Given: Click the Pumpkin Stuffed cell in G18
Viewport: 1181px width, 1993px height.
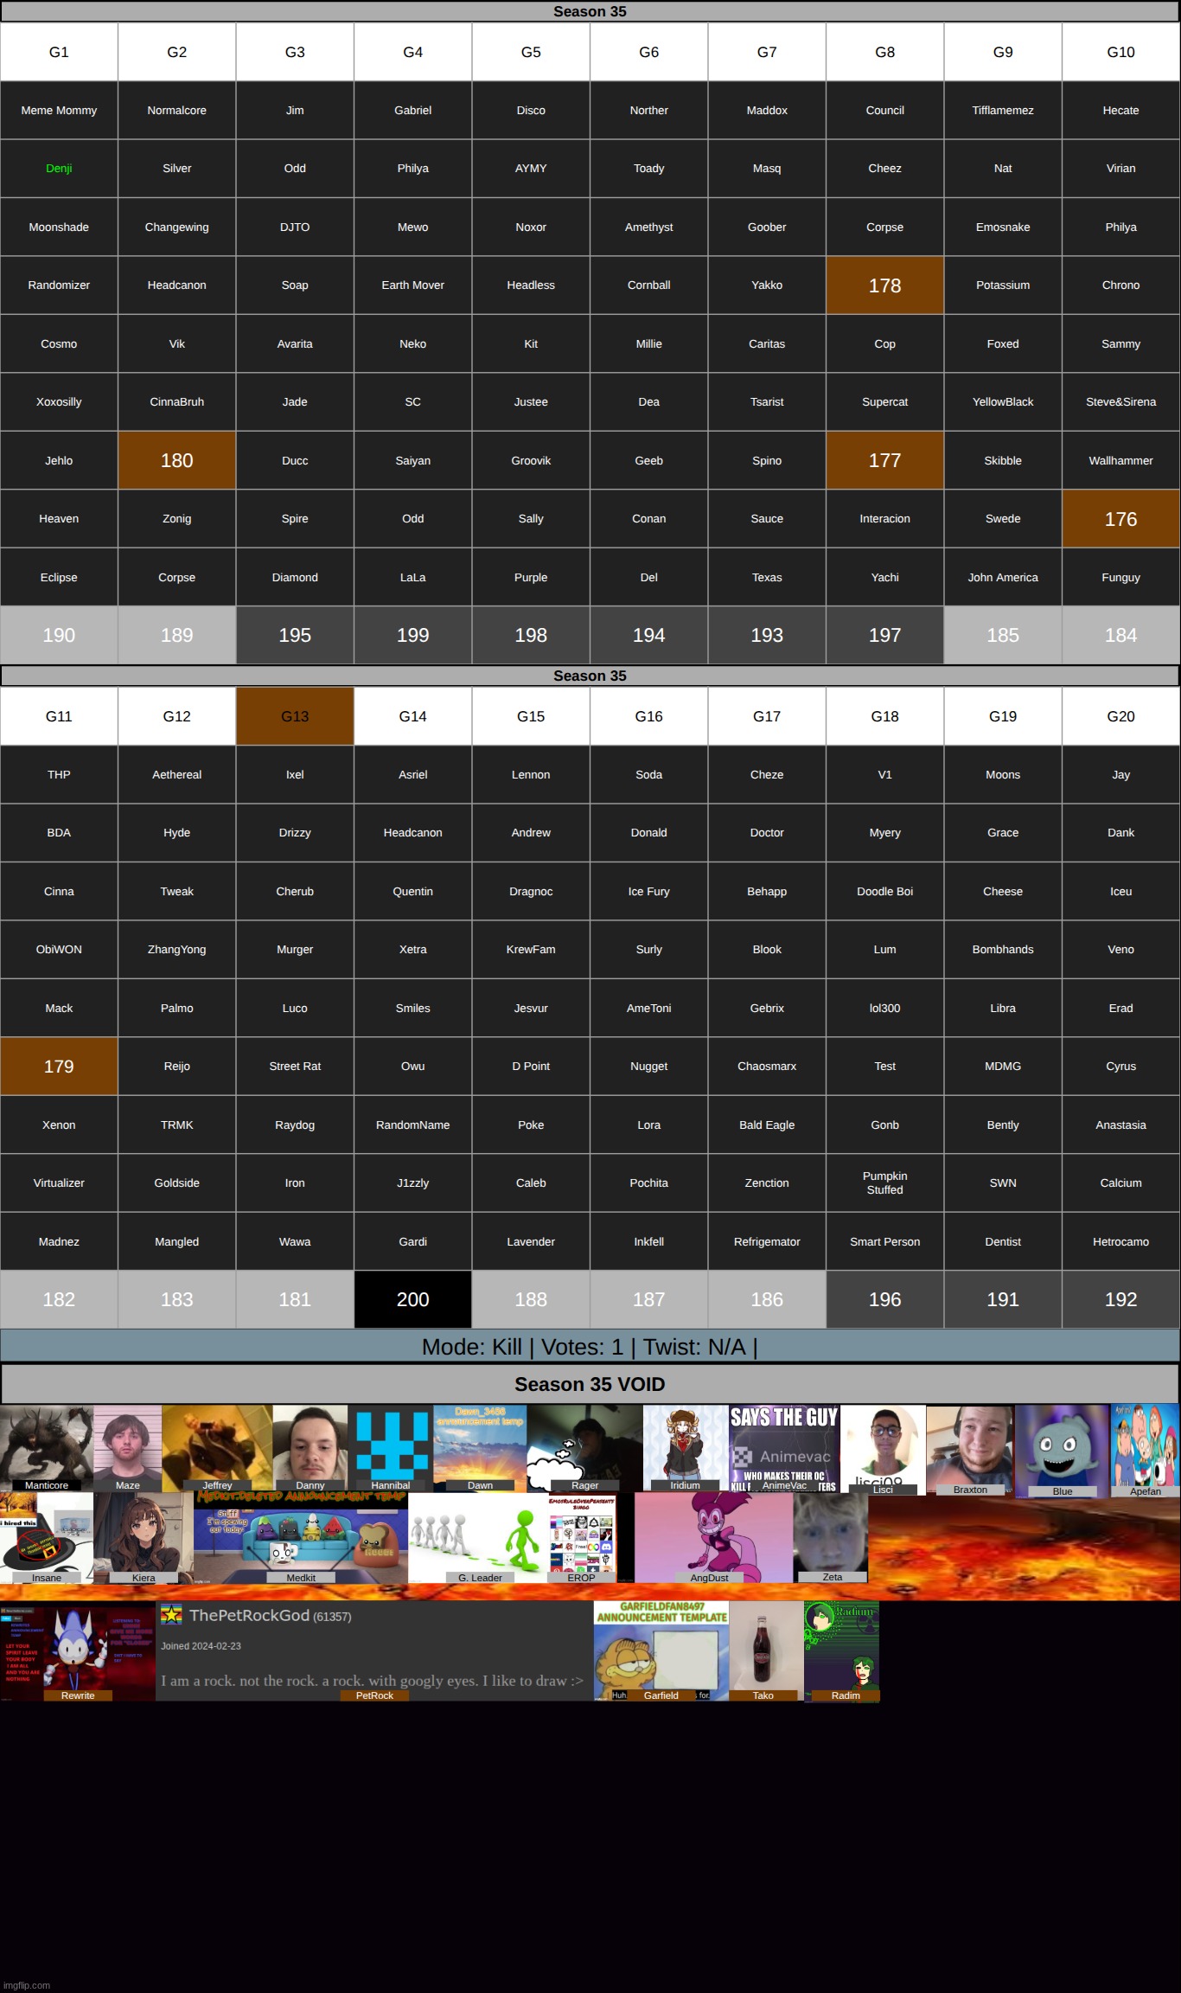Looking at the screenshot, I should point(884,1182).
